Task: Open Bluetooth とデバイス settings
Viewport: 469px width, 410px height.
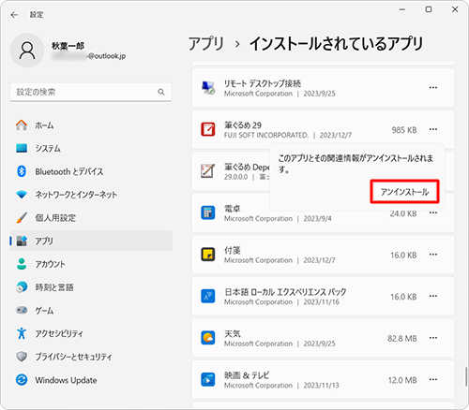Action: (x=91, y=171)
